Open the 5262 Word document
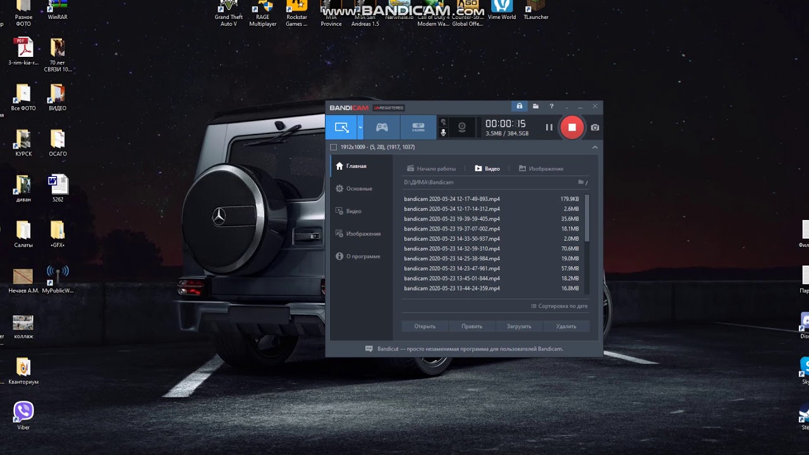The image size is (809, 455). click(x=58, y=188)
